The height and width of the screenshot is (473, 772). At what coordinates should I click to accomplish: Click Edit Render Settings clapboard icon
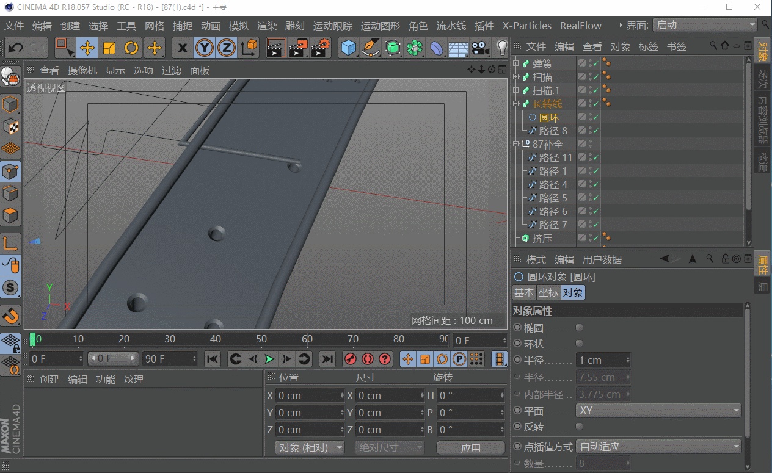320,48
